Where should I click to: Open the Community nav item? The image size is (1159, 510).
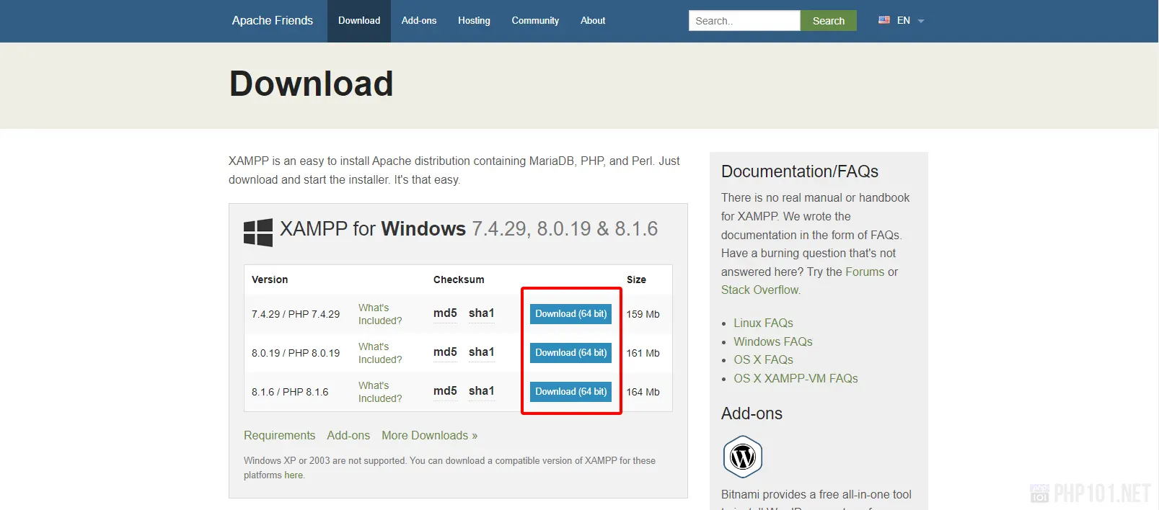[x=534, y=21]
